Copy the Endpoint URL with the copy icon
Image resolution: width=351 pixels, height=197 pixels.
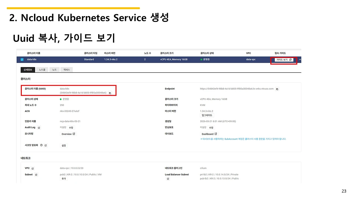(277, 89)
